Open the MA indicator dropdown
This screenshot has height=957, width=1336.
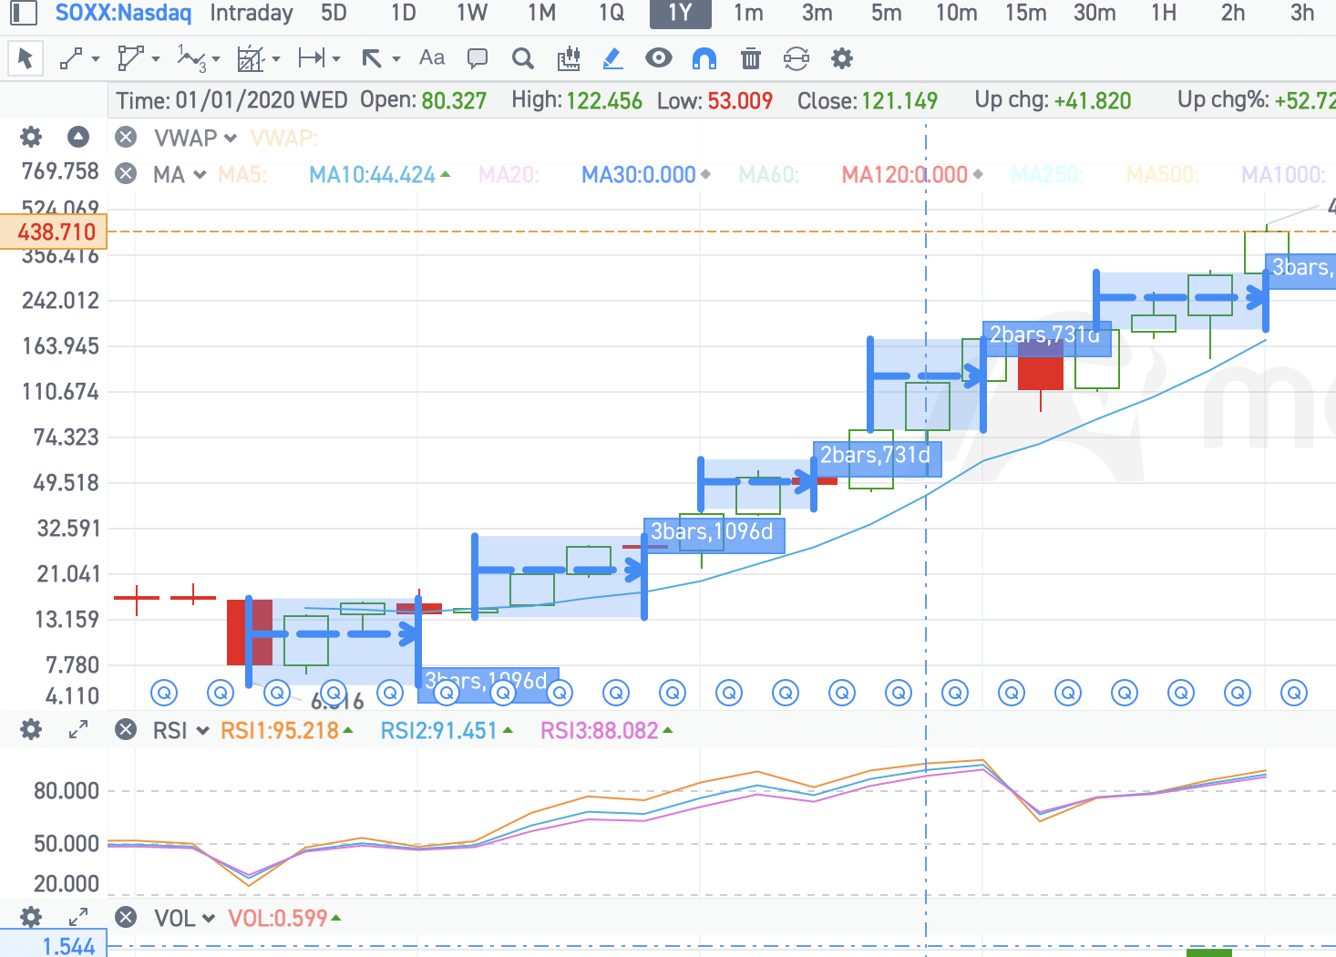(x=200, y=175)
